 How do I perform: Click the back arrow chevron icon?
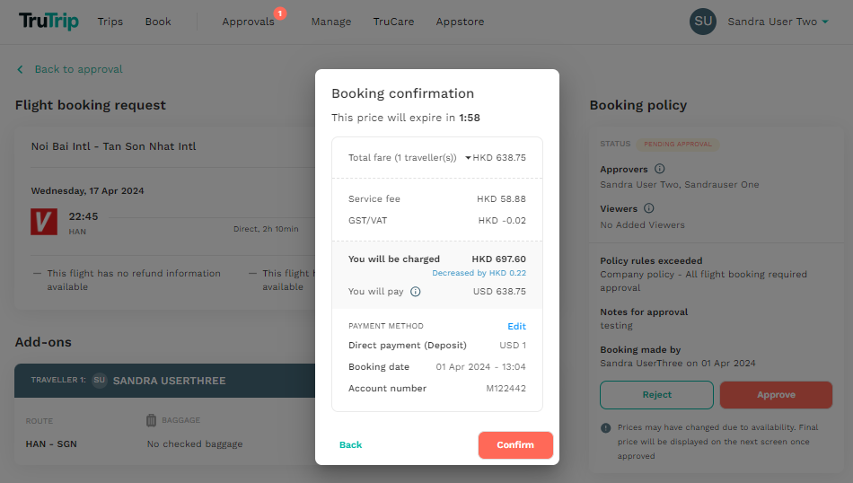click(20, 70)
